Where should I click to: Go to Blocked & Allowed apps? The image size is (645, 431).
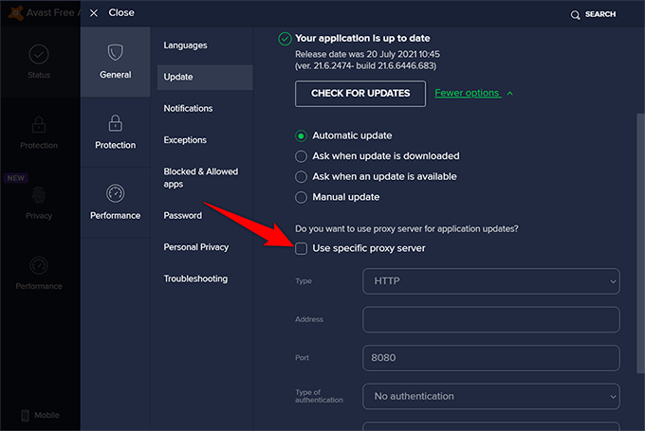[200, 177]
